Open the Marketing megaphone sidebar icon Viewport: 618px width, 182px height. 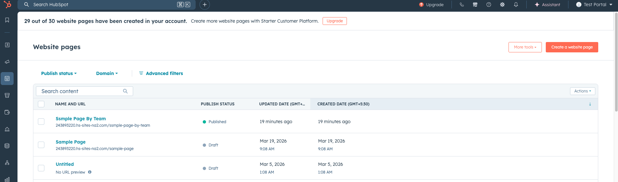coord(7,62)
